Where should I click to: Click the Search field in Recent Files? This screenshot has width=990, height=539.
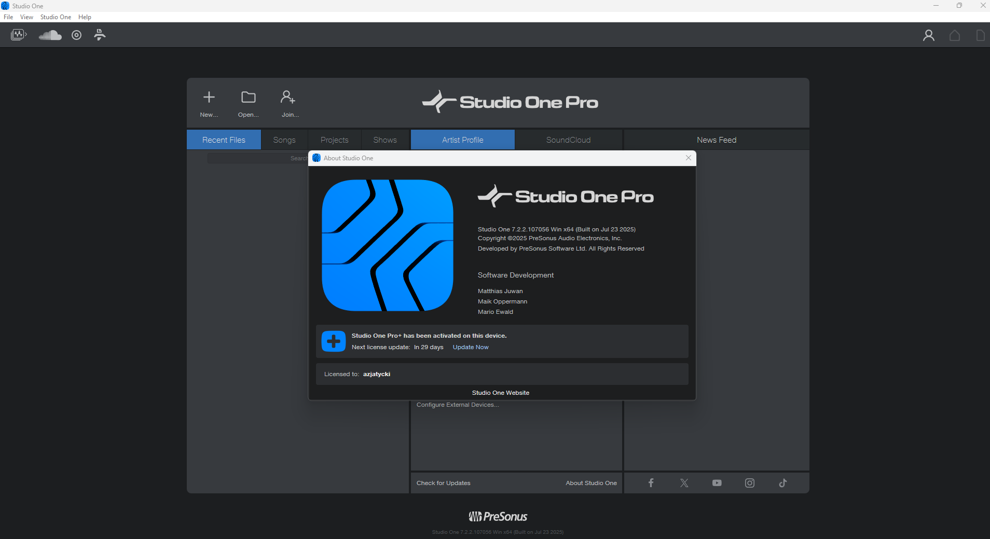[x=258, y=158]
